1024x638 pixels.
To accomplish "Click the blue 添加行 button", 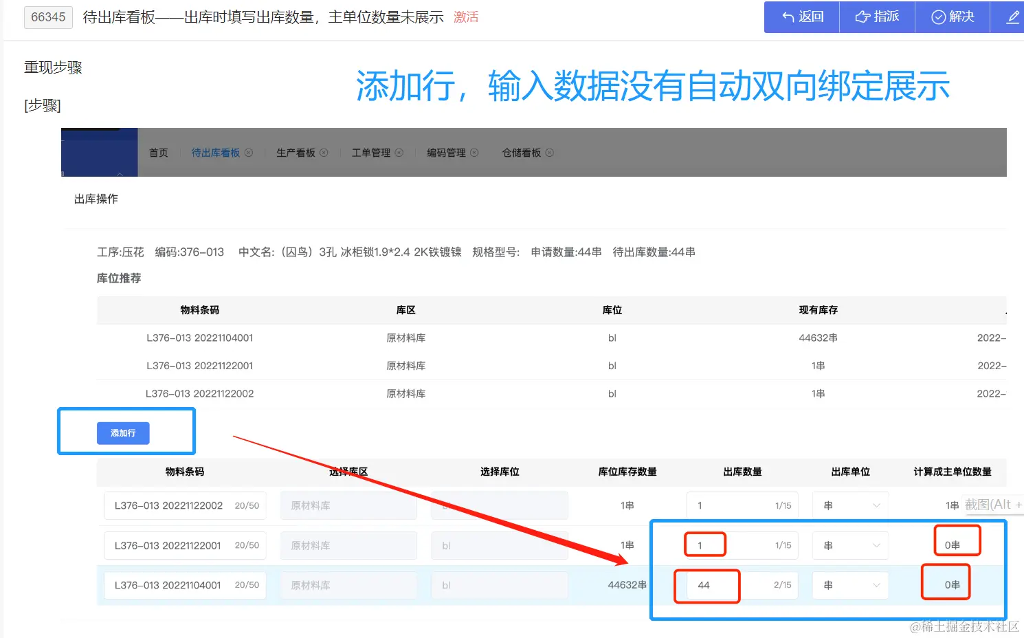I will 123,433.
